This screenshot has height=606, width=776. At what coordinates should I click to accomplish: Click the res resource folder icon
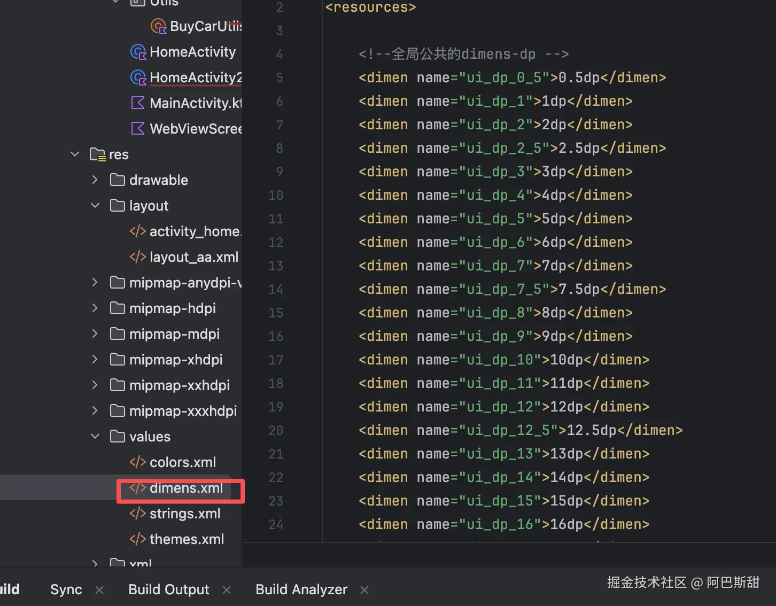point(97,154)
